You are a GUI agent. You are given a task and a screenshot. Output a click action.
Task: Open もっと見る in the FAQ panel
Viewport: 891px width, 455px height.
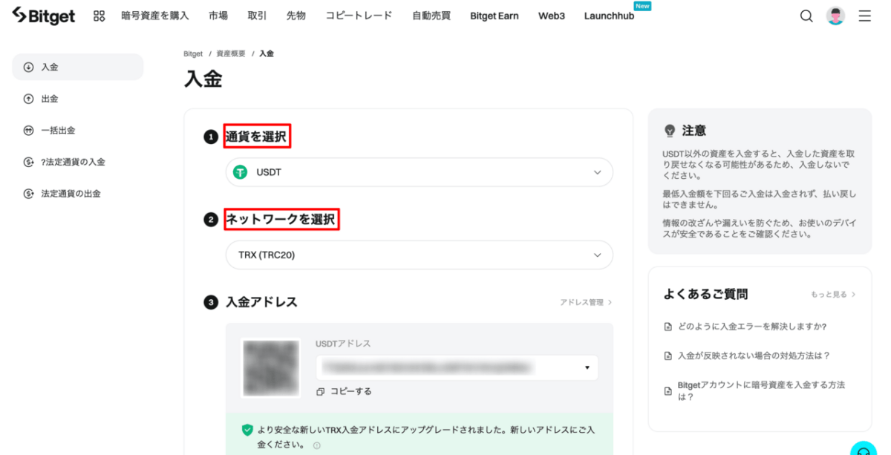(x=833, y=295)
